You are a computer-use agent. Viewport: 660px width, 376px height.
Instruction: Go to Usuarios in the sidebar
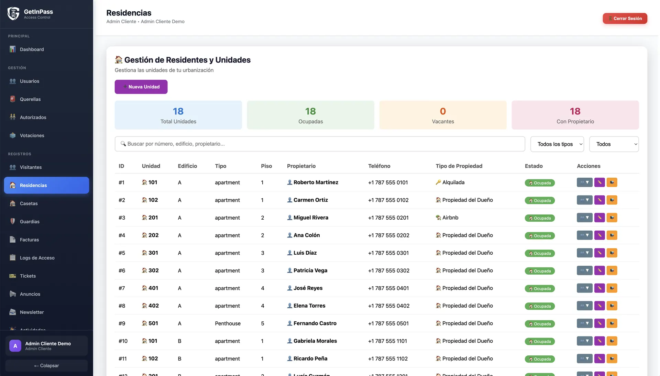[x=46, y=81]
